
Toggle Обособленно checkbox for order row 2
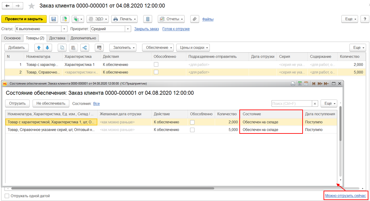click(x=156, y=72)
